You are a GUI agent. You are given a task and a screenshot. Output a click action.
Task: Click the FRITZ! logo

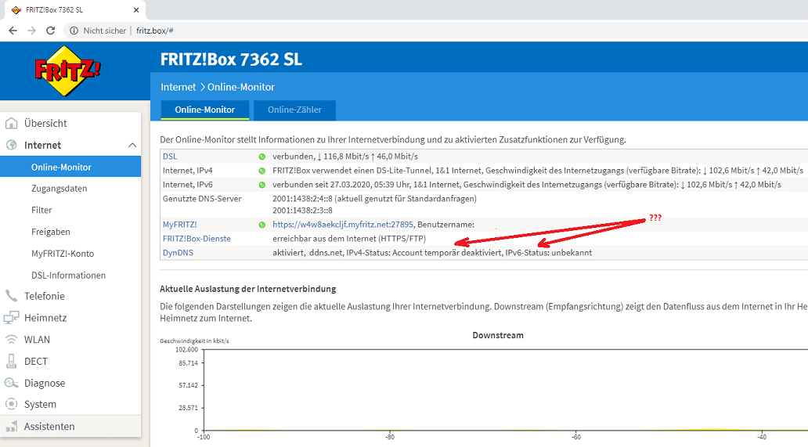[x=67, y=71]
